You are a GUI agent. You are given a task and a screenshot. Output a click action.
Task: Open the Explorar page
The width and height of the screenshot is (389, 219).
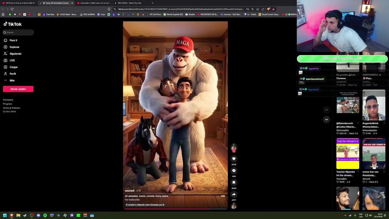14,47
